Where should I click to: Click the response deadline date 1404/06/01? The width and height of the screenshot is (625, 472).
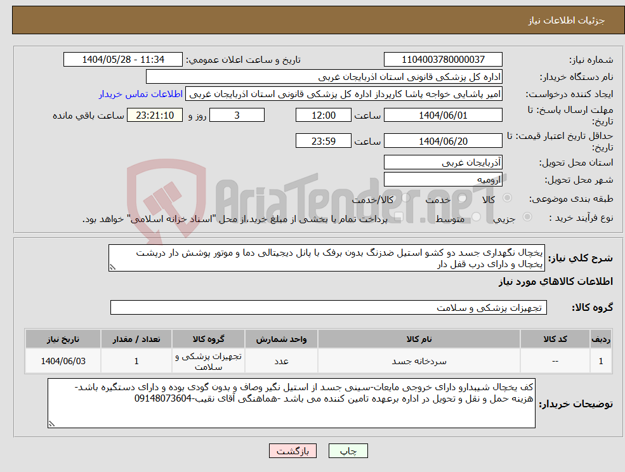[443, 115]
